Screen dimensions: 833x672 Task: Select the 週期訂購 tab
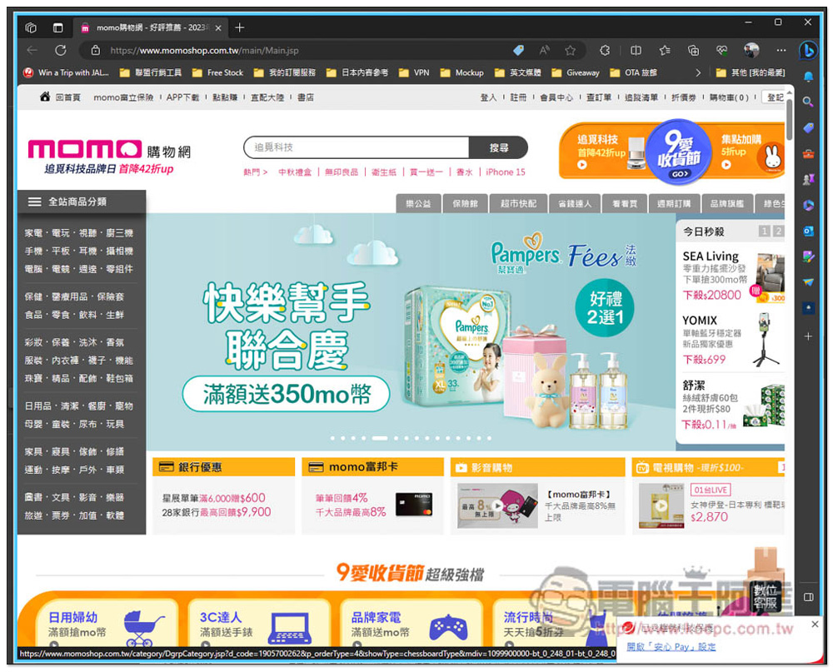point(674,203)
